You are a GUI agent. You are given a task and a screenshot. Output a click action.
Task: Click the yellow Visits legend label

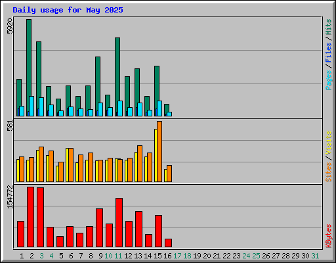pyautogui.click(x=329, y=143)
